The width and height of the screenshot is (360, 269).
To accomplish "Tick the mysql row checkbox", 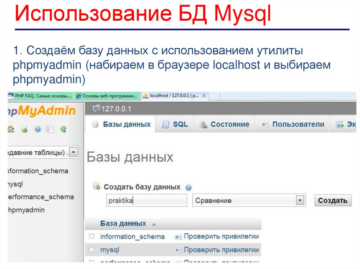I will (92, 249).
